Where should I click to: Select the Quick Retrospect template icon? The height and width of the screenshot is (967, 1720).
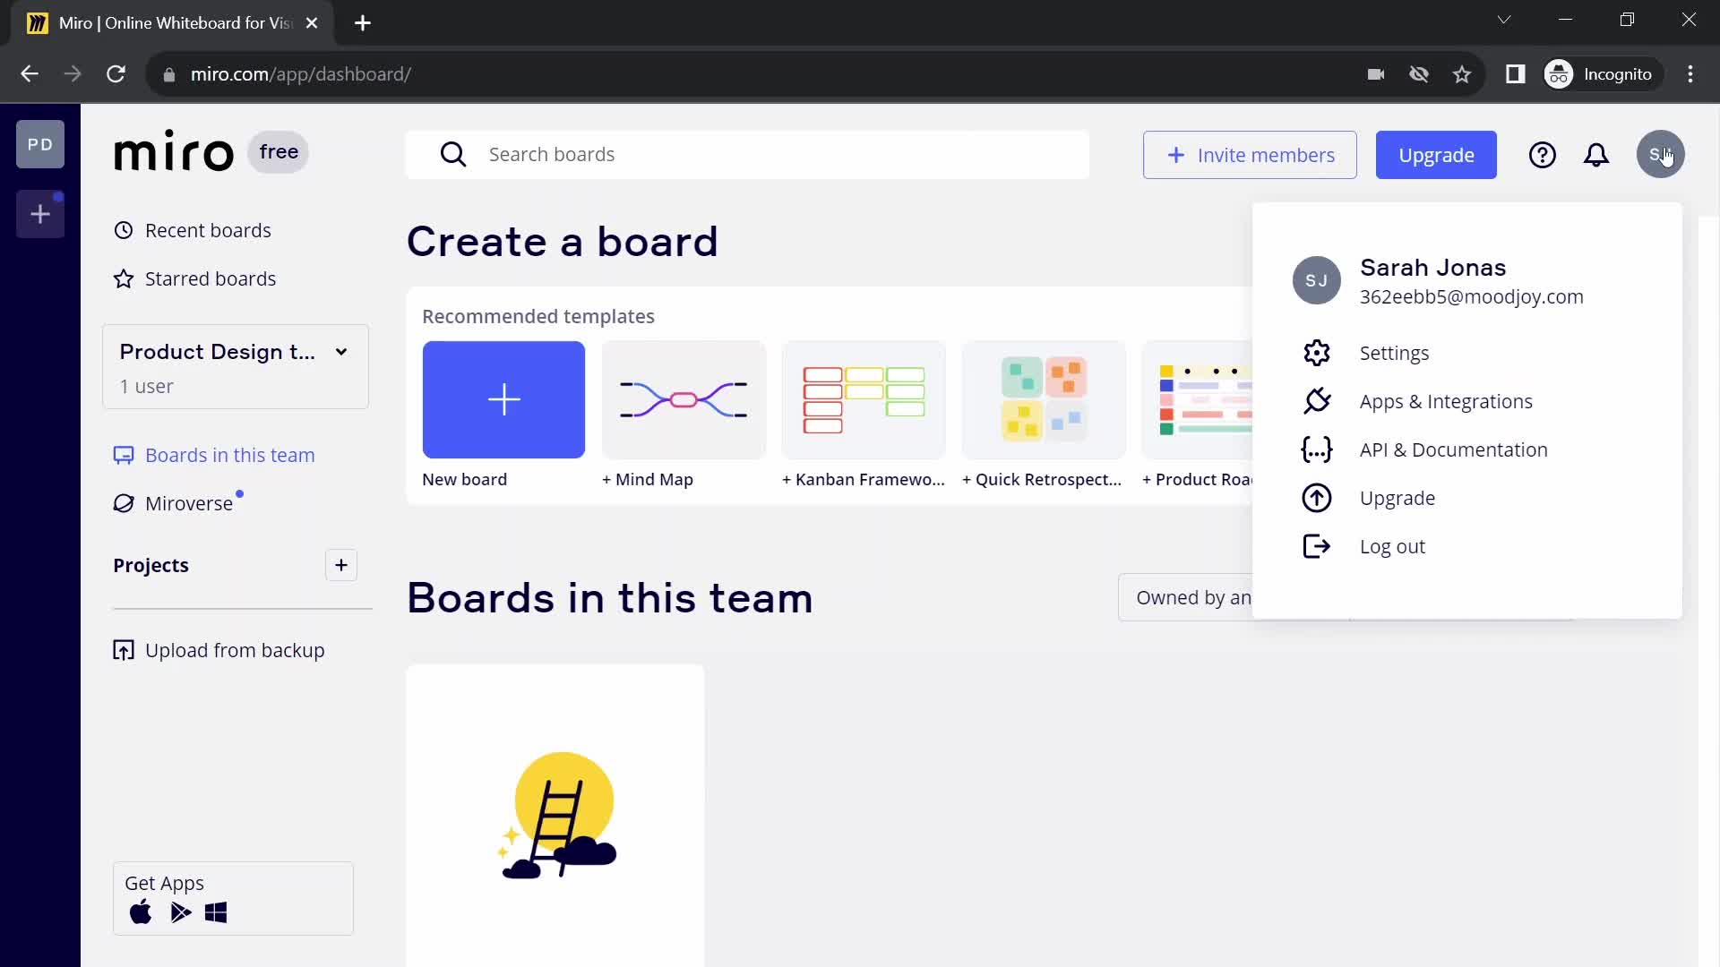pos(1043,399)
